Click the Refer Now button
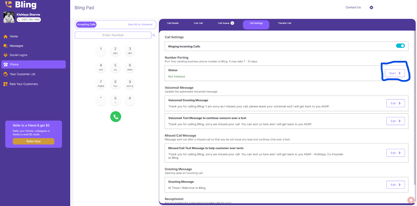This screenshot has width=417, height=206. pos(34,141)
